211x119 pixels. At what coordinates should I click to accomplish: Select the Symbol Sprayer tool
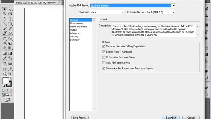click(x=5, y=63)
